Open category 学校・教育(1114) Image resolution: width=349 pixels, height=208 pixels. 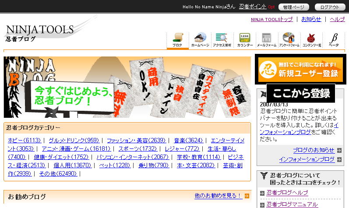(x=199, y=157)
